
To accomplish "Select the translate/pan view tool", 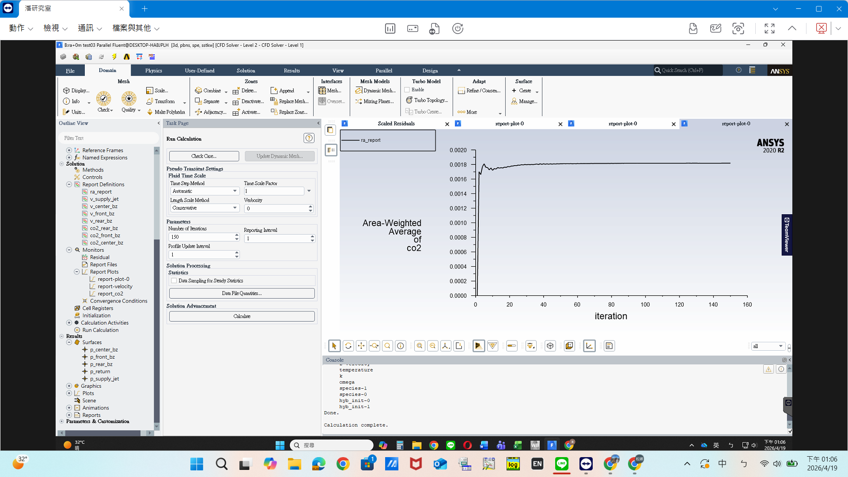I will 361,346.
